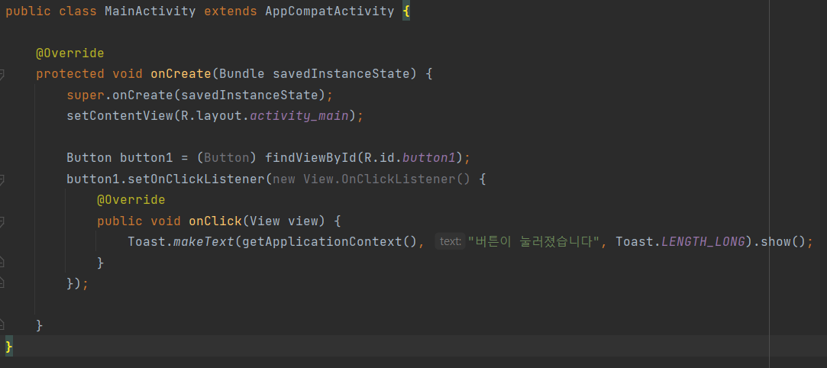The height and width of the screenshot is (368, 827).
Task: Click the @Override annotation above onCreate
Action: point(69,53)
